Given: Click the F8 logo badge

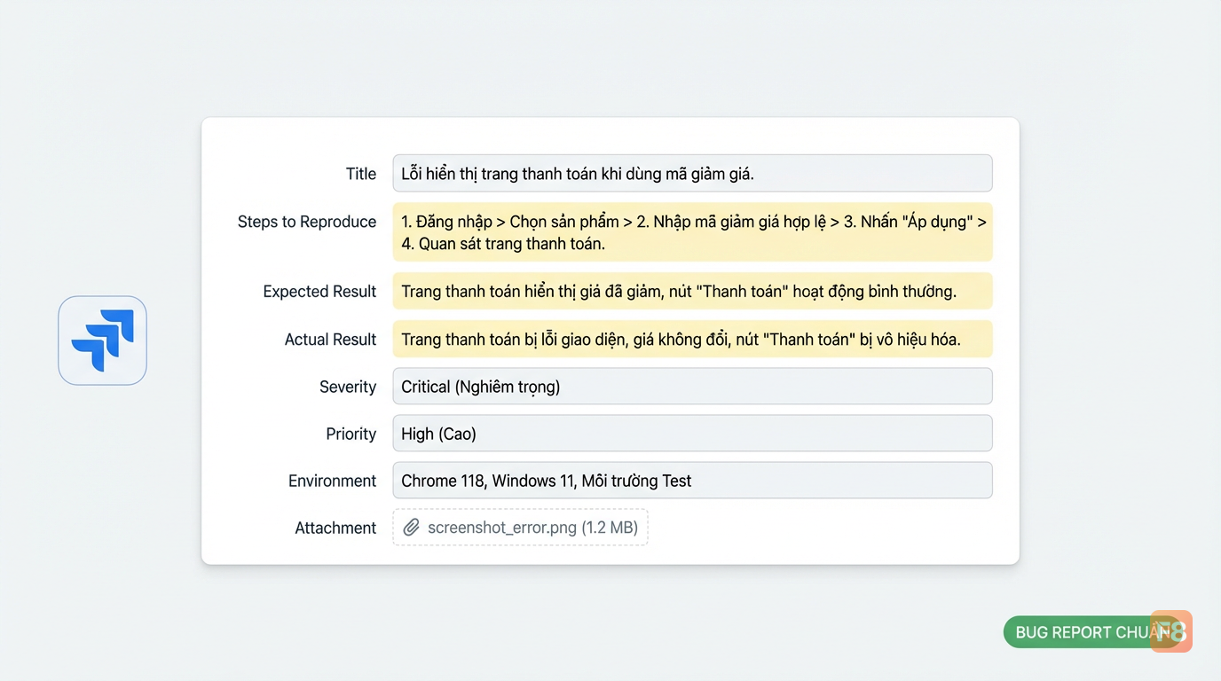Looking at the screenshot, I should point(1171,631).
